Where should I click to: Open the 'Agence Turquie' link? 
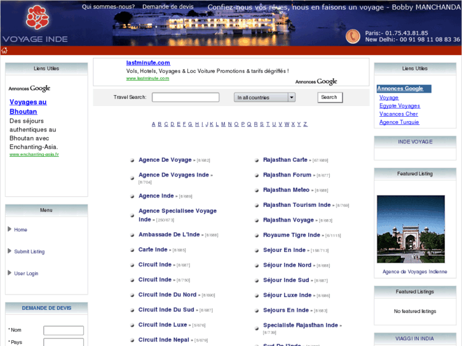pyautogui.click(x=399, y=122)
